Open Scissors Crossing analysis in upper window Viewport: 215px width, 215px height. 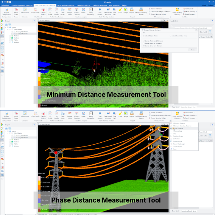[76, 11]
